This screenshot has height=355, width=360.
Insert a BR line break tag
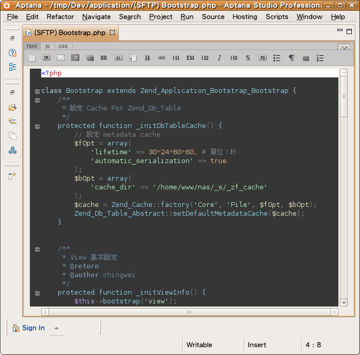tap(104, 58)
